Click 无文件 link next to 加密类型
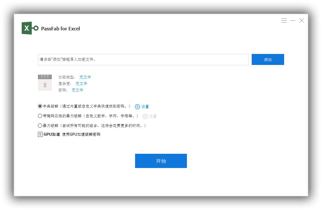The width and height of the screenshot is (322, 210). coord(85,77)
